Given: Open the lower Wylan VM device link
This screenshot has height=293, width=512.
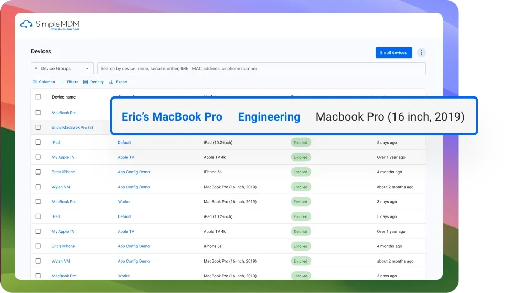Looking at the screenshot, I should point(61,261).
